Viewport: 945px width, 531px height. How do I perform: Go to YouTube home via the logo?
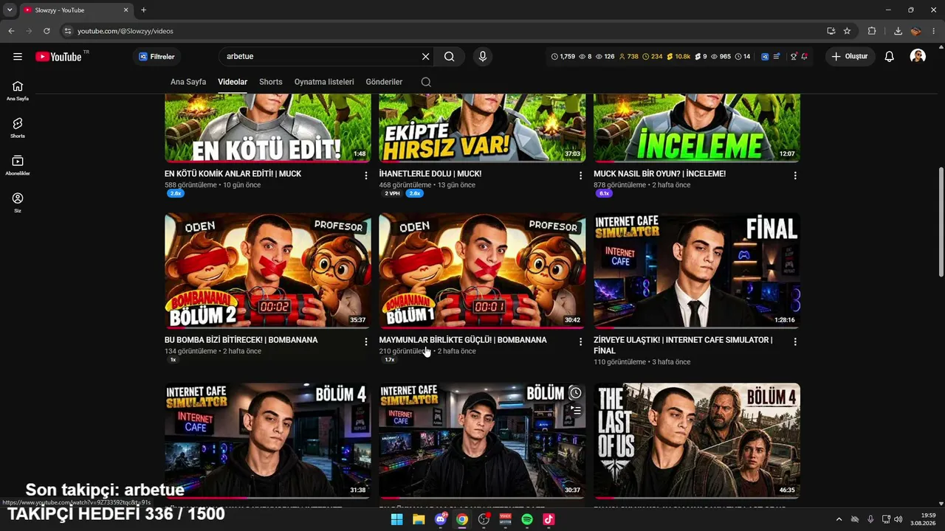point(58,57)
